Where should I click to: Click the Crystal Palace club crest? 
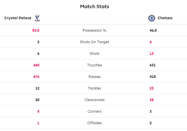click(x=37, y=18)
